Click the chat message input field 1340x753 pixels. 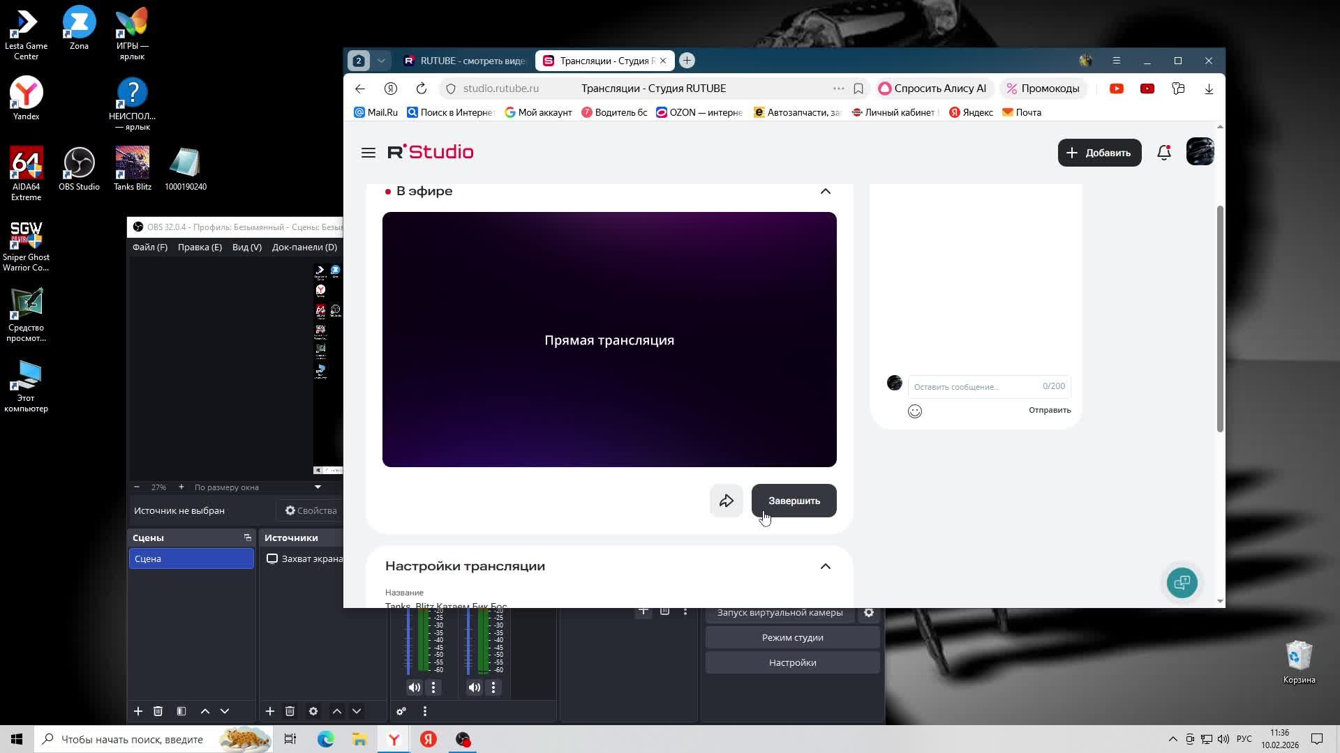point(974,387)
